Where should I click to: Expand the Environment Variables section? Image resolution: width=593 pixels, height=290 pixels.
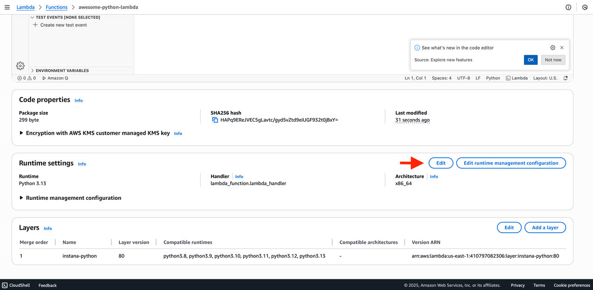coord(60,71)
